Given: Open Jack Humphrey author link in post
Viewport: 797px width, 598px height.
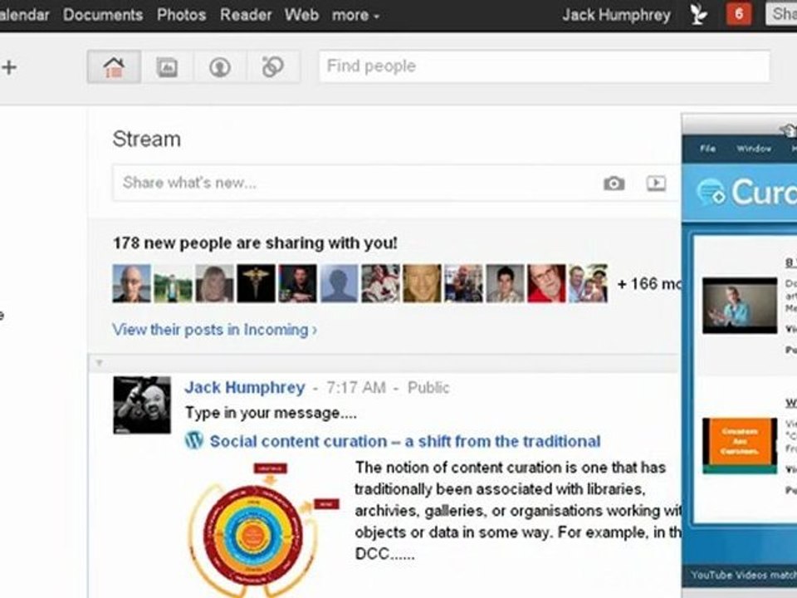Looking at the screenshot, I should (x=244, y=388).
